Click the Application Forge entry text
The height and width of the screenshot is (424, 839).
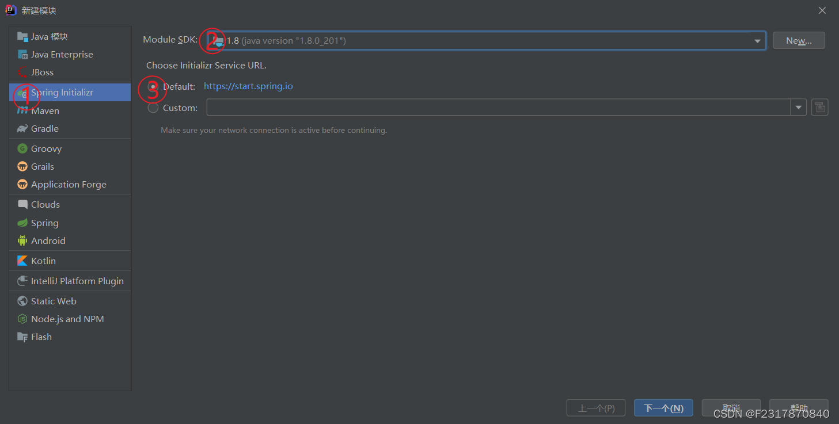pos(69,184)
